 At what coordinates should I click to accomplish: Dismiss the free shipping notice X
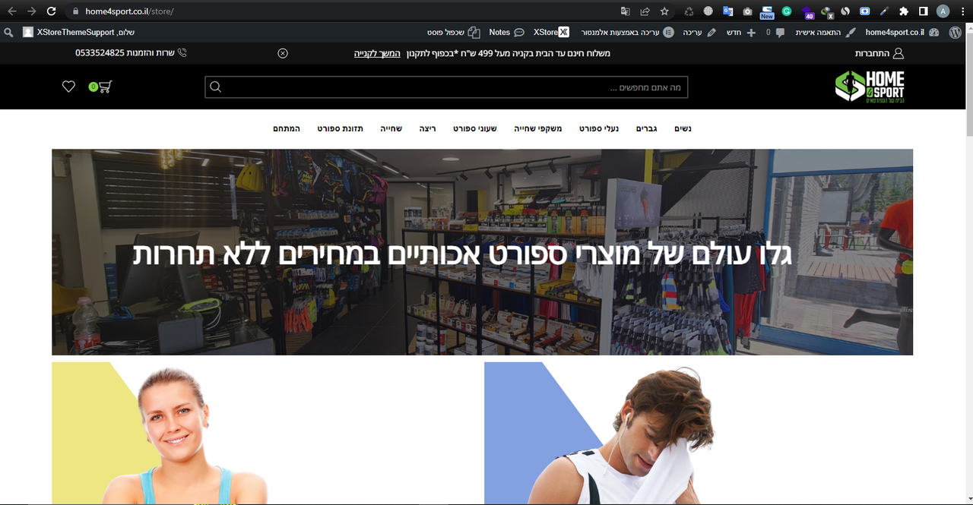pos(283,53)
